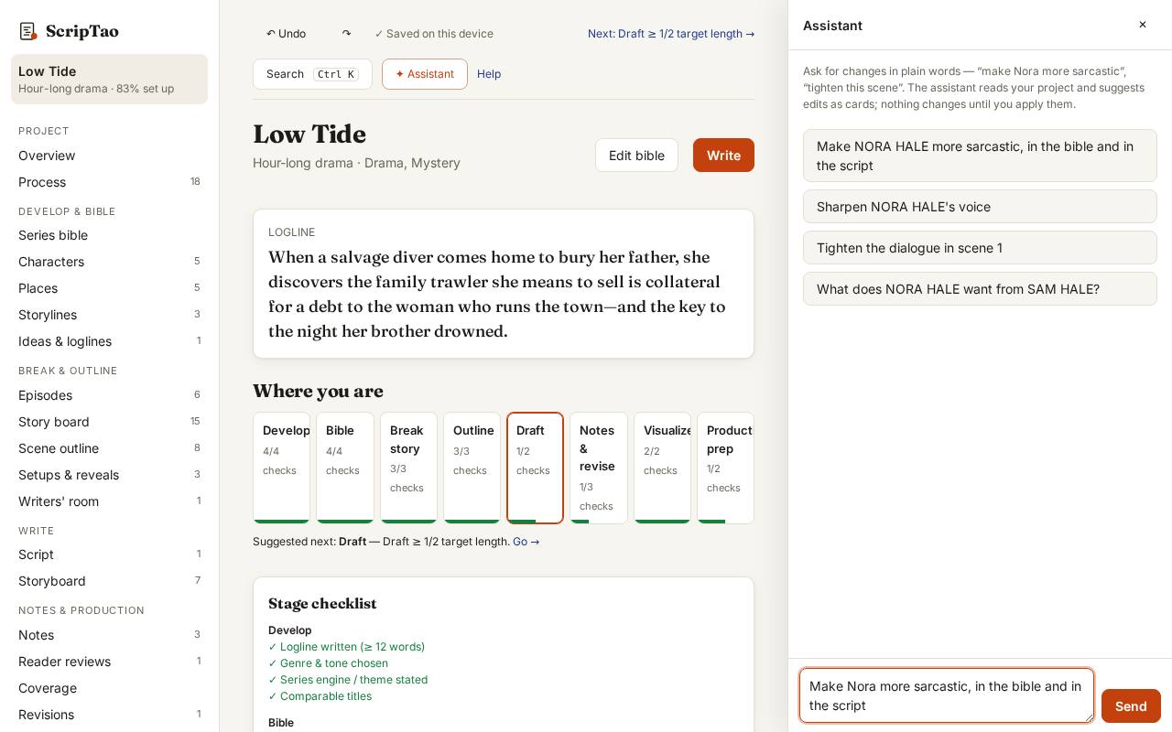This screenshot has height=732, width=1172.
Task: Open Reader reviews
Action: click(x=109, y=662)
